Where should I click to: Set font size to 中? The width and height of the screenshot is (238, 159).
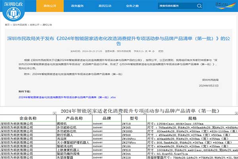tap(150, 51)
